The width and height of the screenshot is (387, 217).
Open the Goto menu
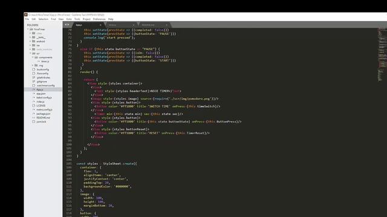[69, 19]
